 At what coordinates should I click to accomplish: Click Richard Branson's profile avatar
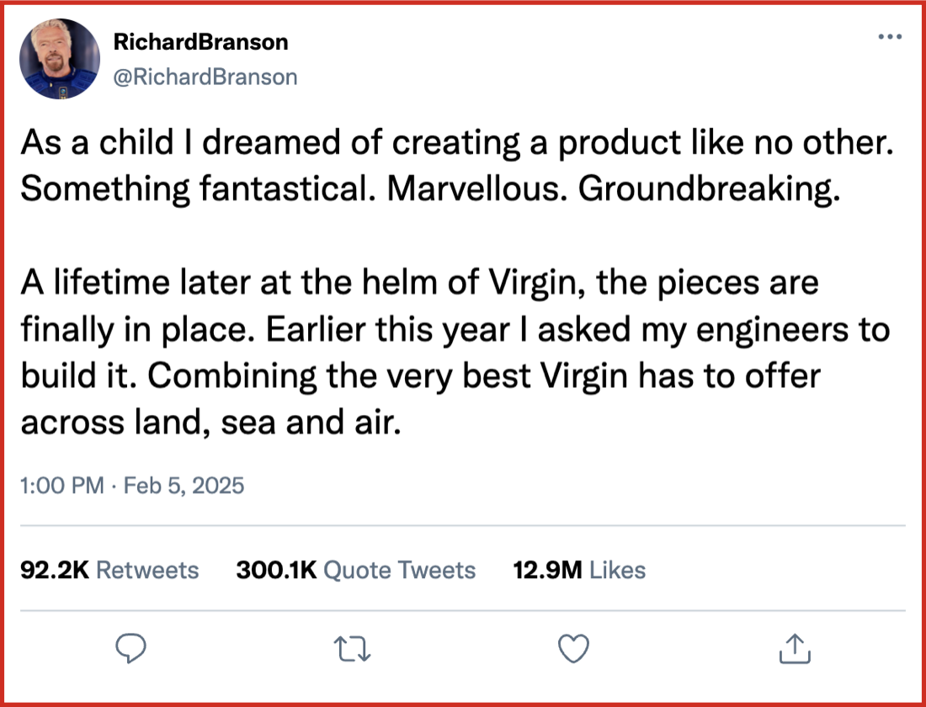pos(60,60)
